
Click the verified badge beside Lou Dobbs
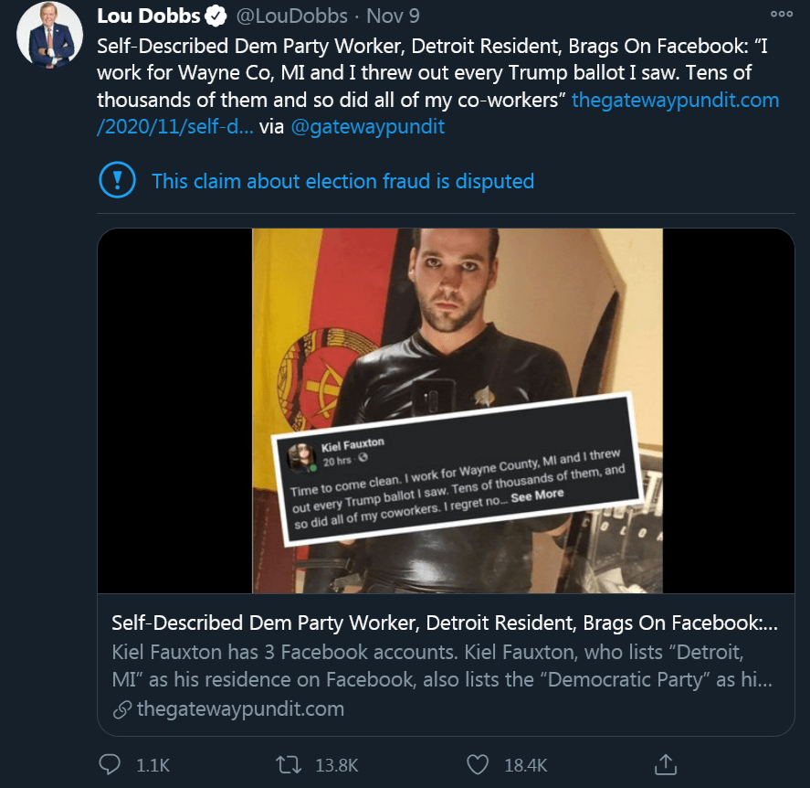(216, 16)
